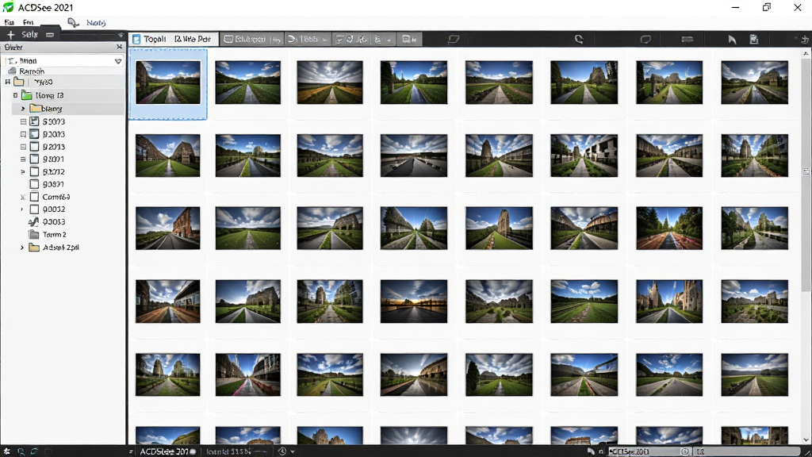Click the arrow pointer icon in the dark toolbar
The image size is (812, 457).
(x=732, y=40)
